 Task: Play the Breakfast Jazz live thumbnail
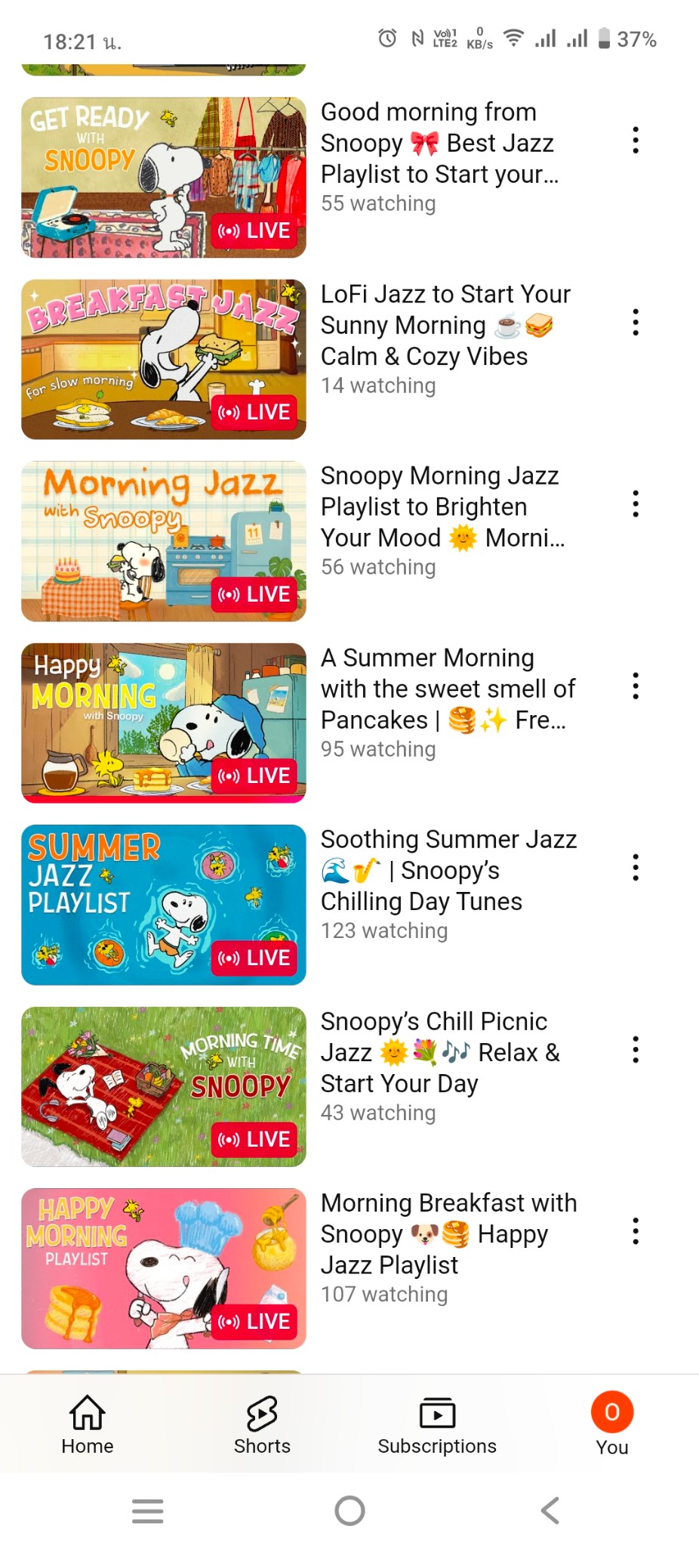tap(164, 360)
